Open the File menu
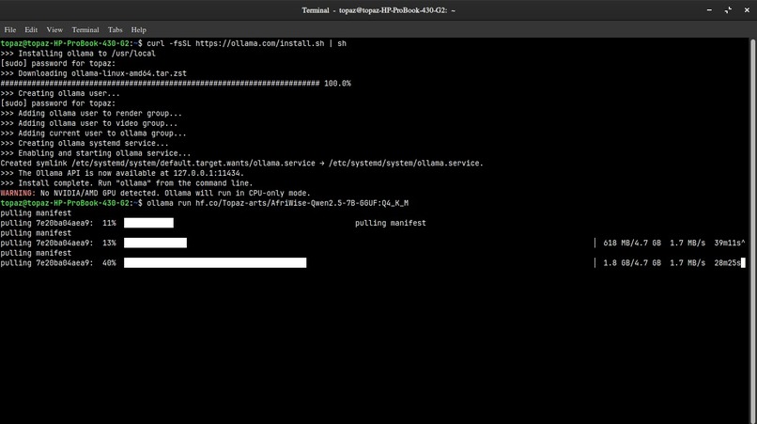Viewport: 757px width, 424px height. point(10,29)
